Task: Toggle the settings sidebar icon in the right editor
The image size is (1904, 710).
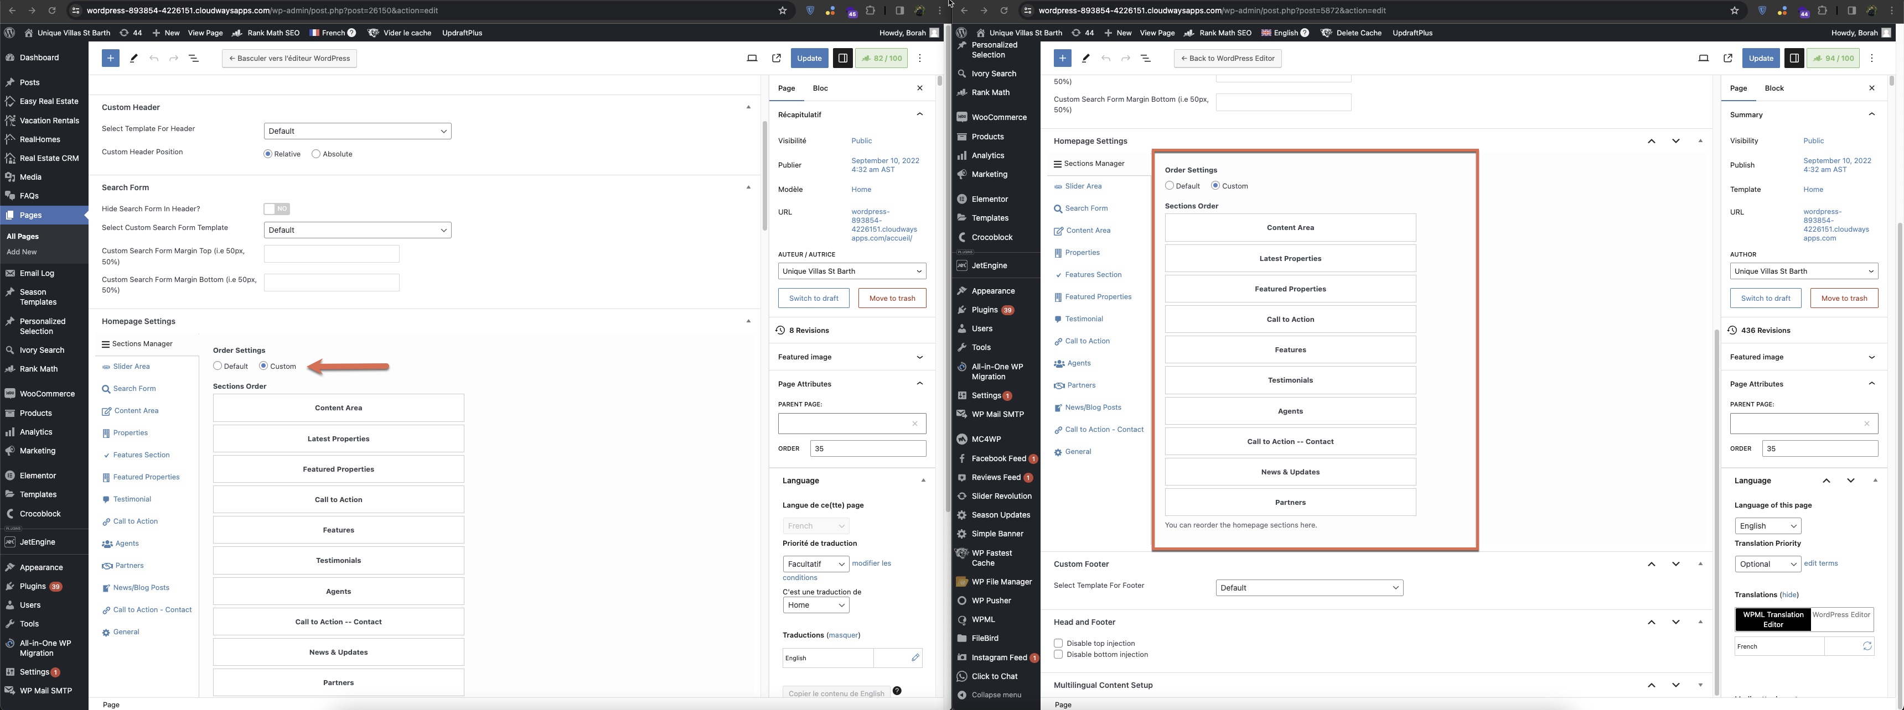Action: 1794,58
